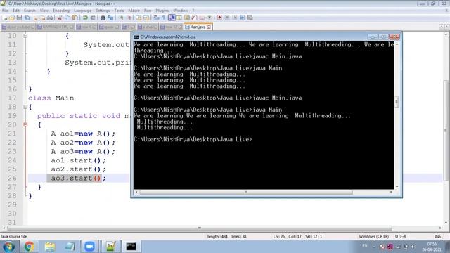Select the Main.java tab

pyautogui.click(x=198, y=27)
